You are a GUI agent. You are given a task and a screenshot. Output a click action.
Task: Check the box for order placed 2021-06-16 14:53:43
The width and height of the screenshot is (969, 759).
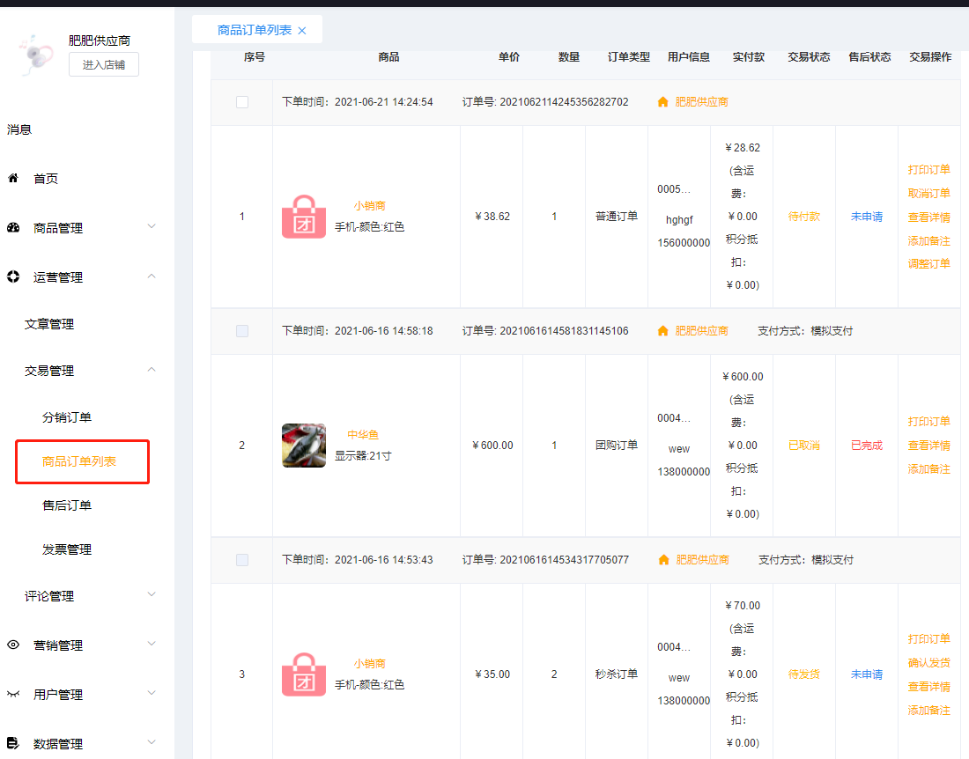point(242,560)
